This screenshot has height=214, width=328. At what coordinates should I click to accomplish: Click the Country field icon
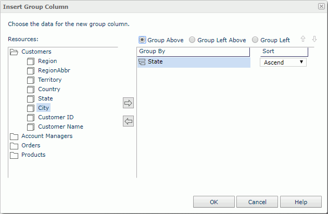click(31, 90)
